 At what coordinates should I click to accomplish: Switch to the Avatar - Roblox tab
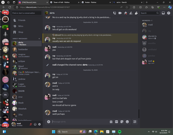[96, 2]
